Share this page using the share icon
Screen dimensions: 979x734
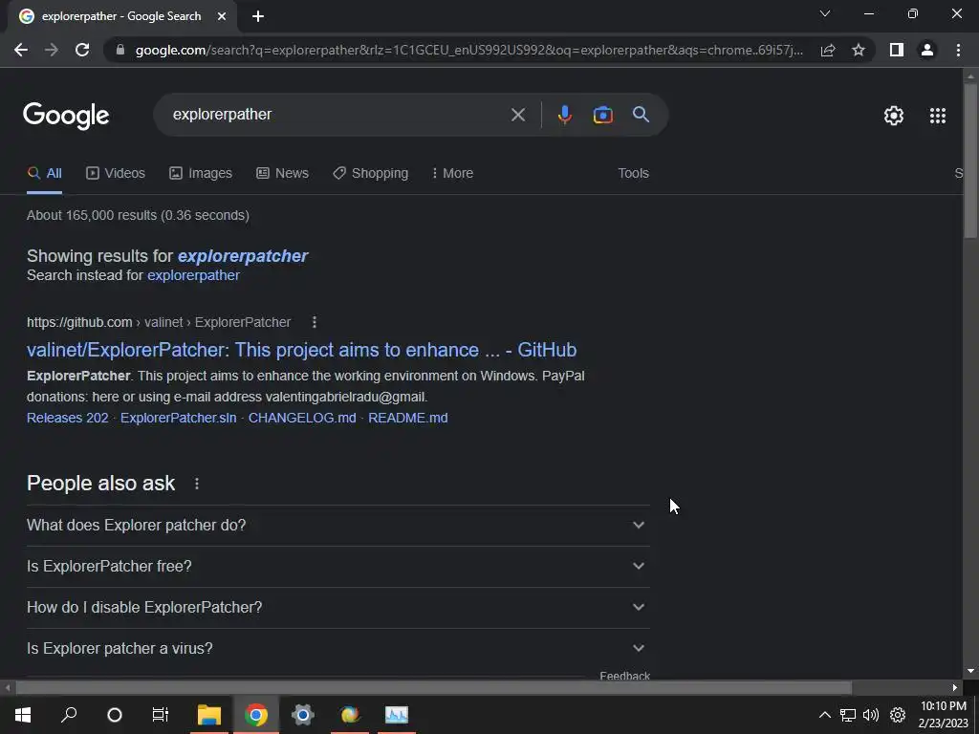pos(828,50)
